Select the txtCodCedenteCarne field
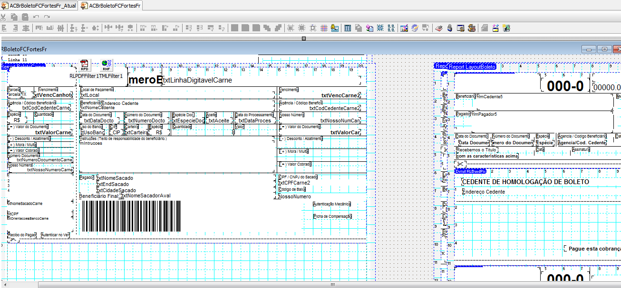Screen dimensions: 621x288 click(46, 108)
